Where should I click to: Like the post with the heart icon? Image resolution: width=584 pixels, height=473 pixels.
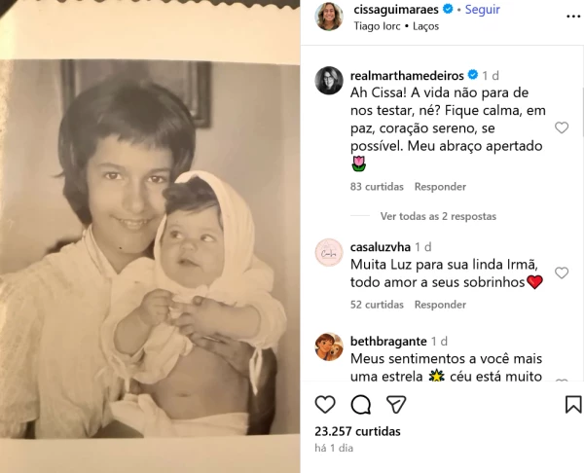click(325, 405)
